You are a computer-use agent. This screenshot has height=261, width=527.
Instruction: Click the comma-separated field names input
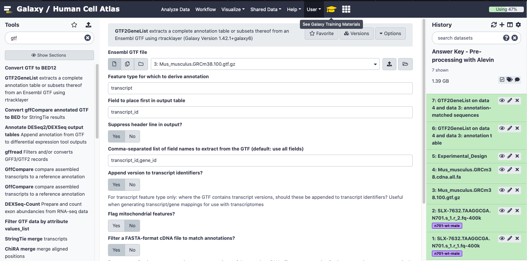260,161
